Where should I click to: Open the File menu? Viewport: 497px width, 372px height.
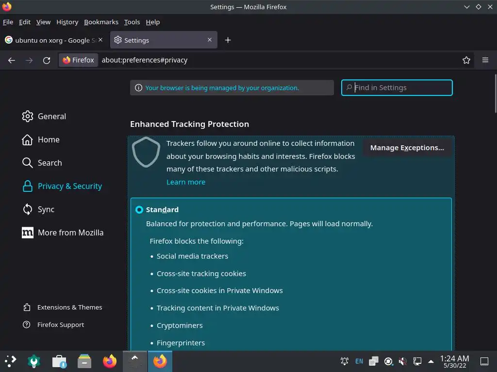[8, 22]
